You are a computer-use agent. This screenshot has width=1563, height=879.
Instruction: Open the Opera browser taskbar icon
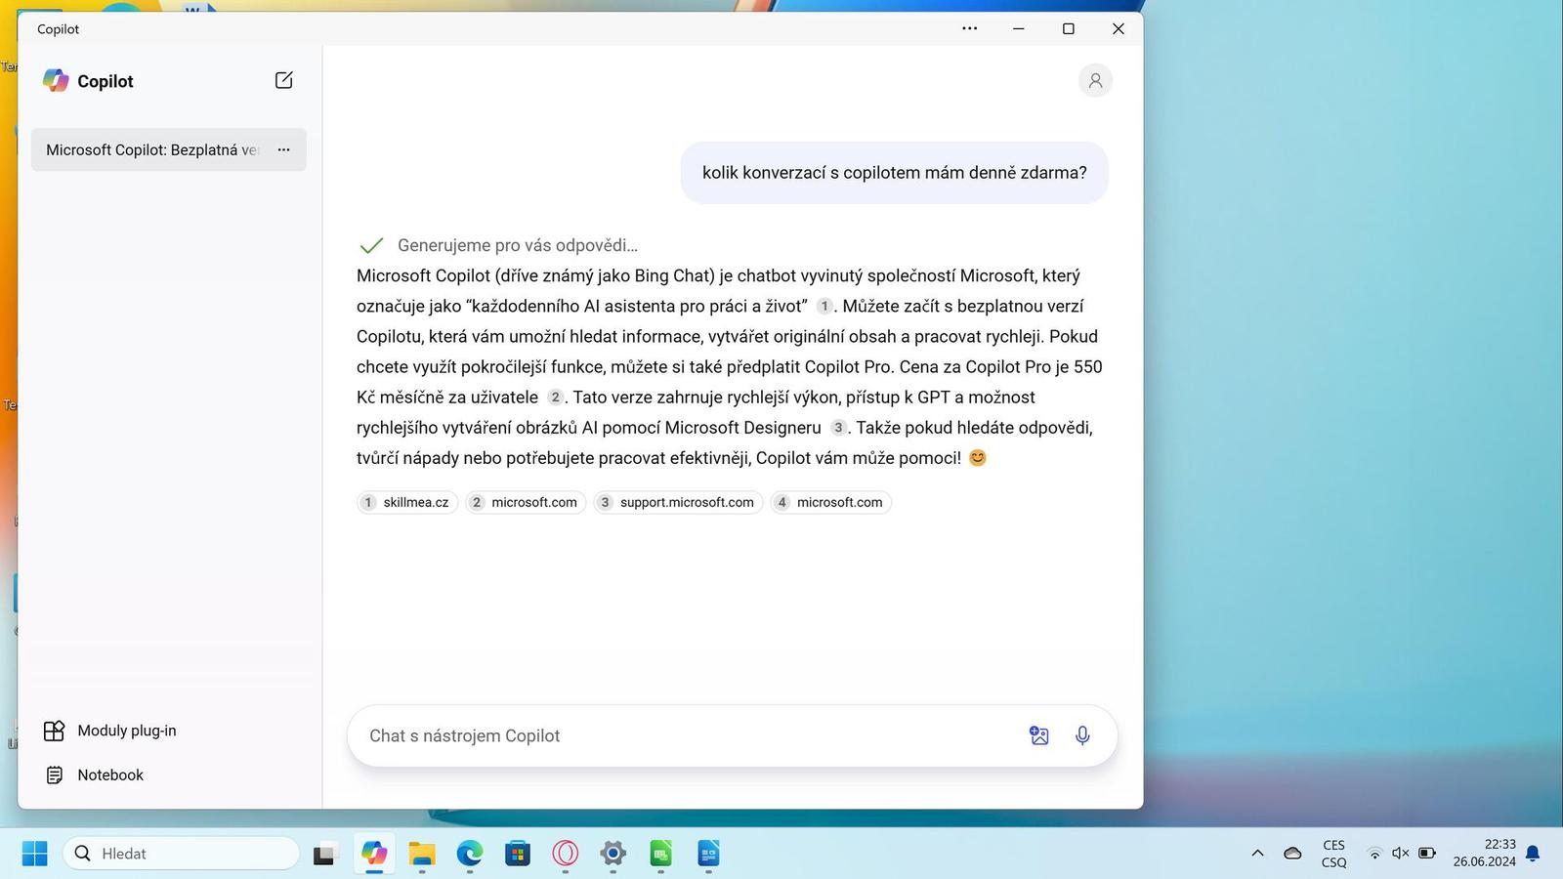(x=565, y=855)
